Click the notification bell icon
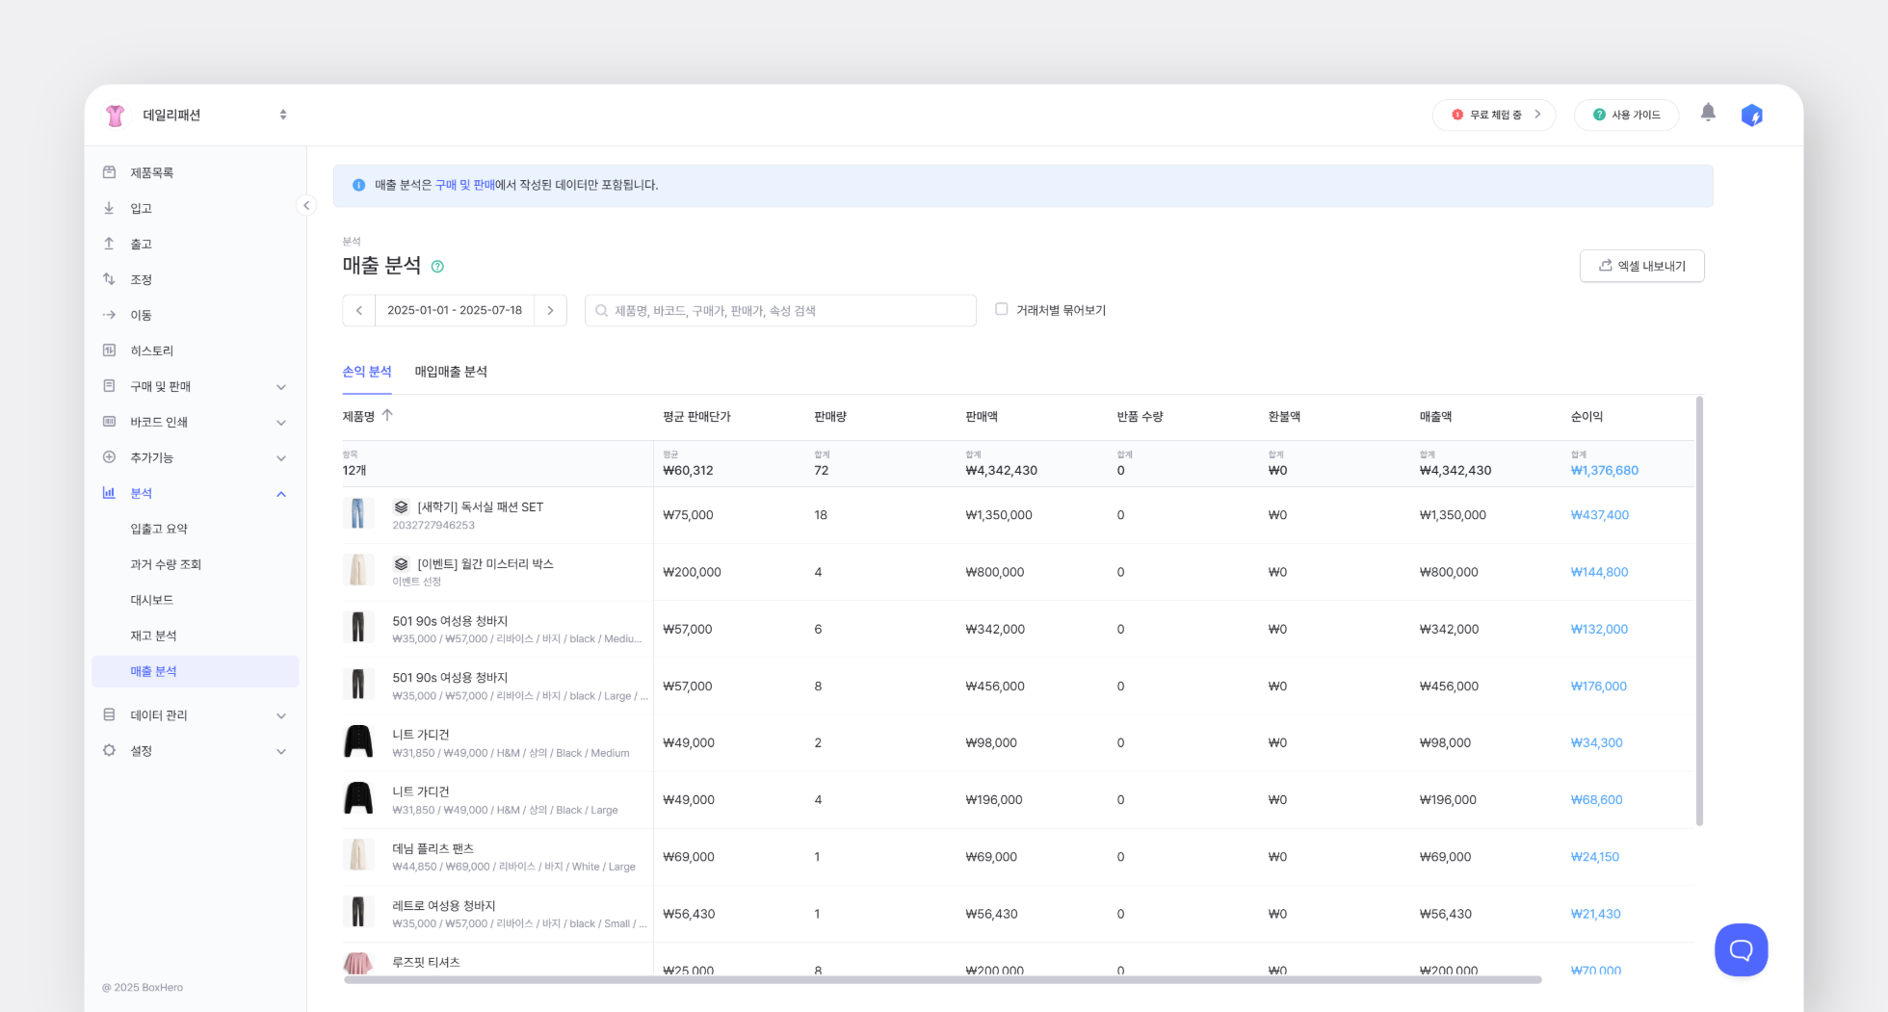Screen dimensions: 1888x1012 (x=1708, y=114)
